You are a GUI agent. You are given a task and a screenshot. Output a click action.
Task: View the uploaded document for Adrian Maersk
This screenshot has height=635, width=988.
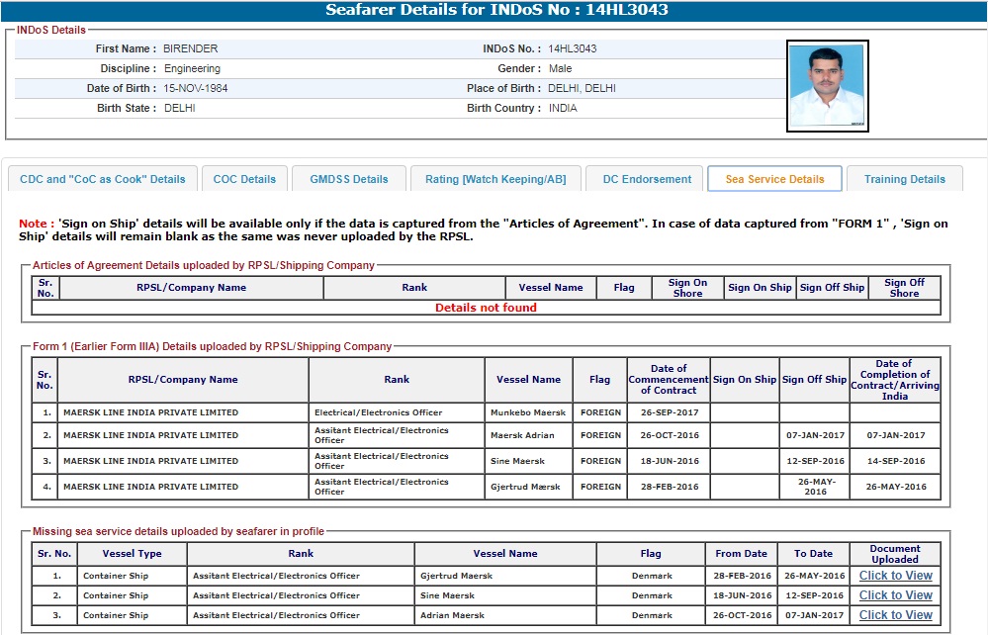click(x=895, y=615)
